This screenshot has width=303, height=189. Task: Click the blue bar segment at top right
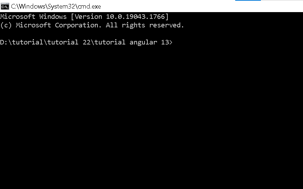(248, 0)
